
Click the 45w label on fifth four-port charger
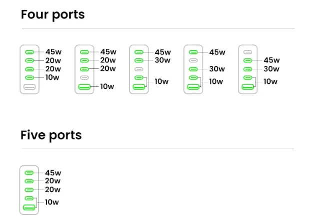271,60
